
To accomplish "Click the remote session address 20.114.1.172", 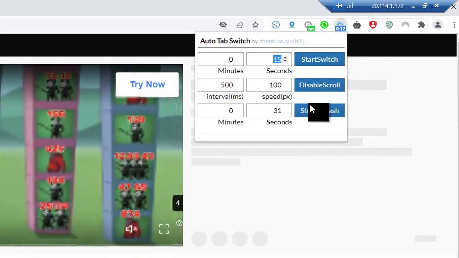I will tap(387, 6).
